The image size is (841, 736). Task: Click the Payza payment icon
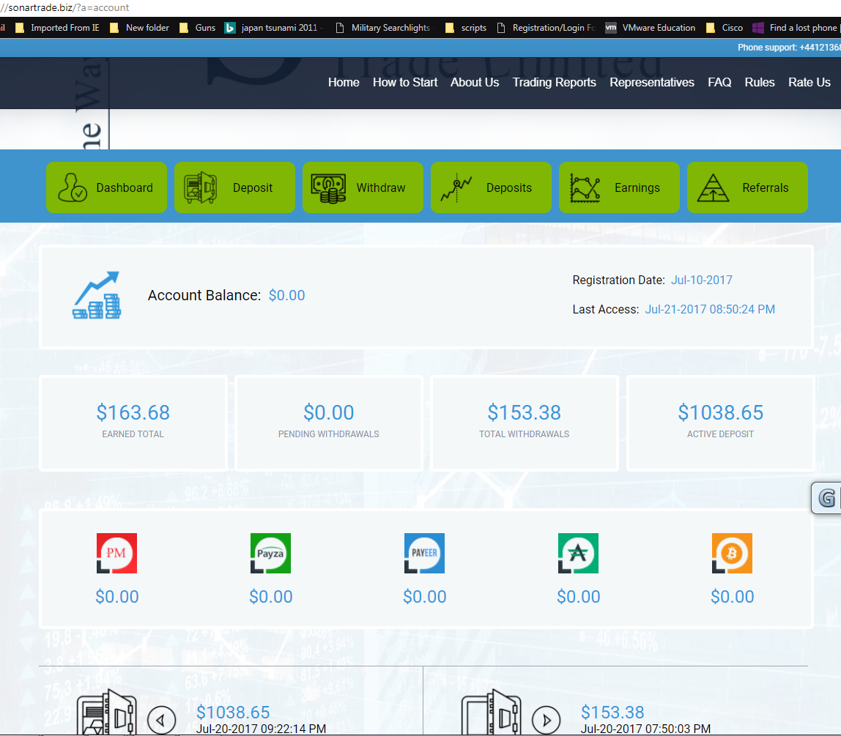(270, 553)
